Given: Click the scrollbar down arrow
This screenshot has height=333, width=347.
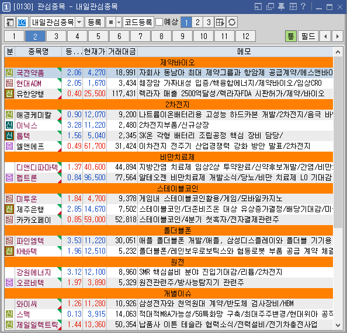Looking at the screenshot, I should point(338,325).
